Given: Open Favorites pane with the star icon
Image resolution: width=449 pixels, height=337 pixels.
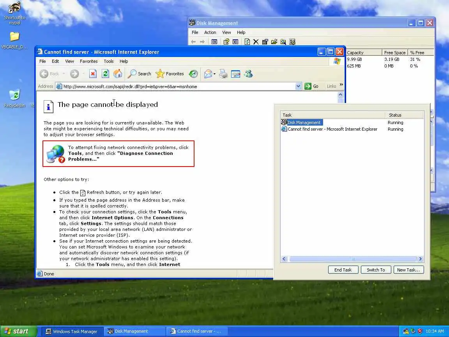Looking at the screenshot, I should 170,74.
